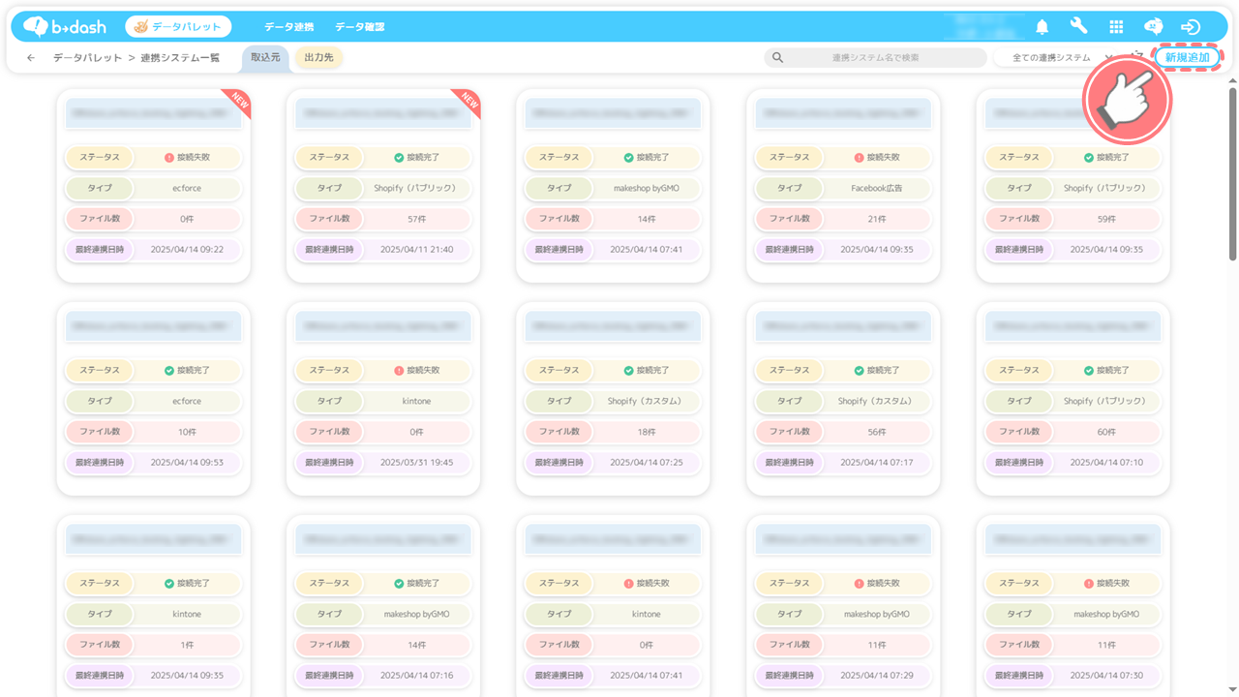Click the logout arrow icon
Image resolution: width=1239 pixels, height=697 pixels.
[x=1191, y=27]
